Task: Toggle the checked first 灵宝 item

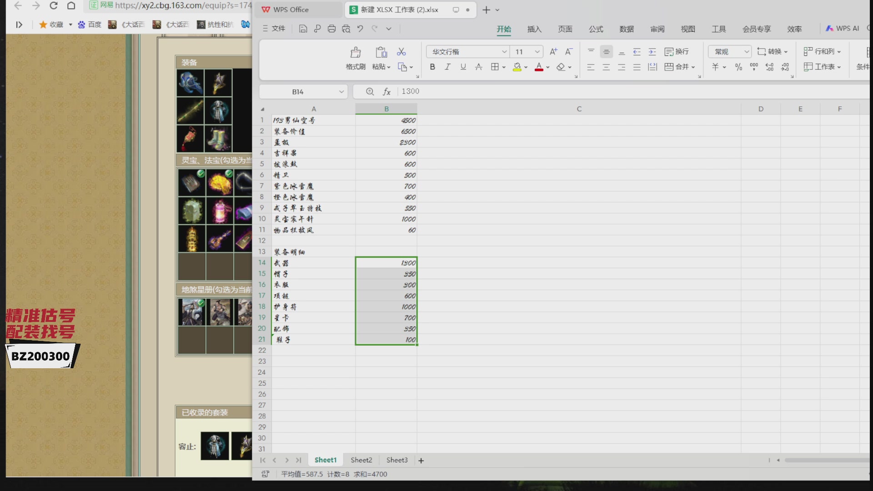Action: 192,183
